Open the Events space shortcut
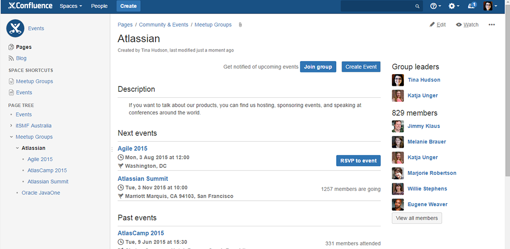Image resolution: width=510 pixels, height=249 pixels. [x=24, y=93]
